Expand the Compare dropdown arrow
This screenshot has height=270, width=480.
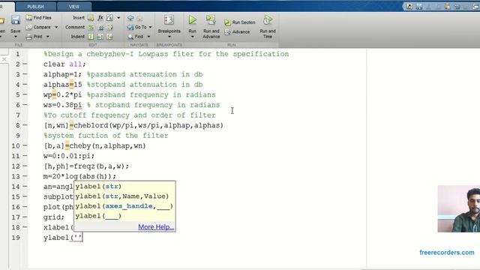click(x=56, y=27)
